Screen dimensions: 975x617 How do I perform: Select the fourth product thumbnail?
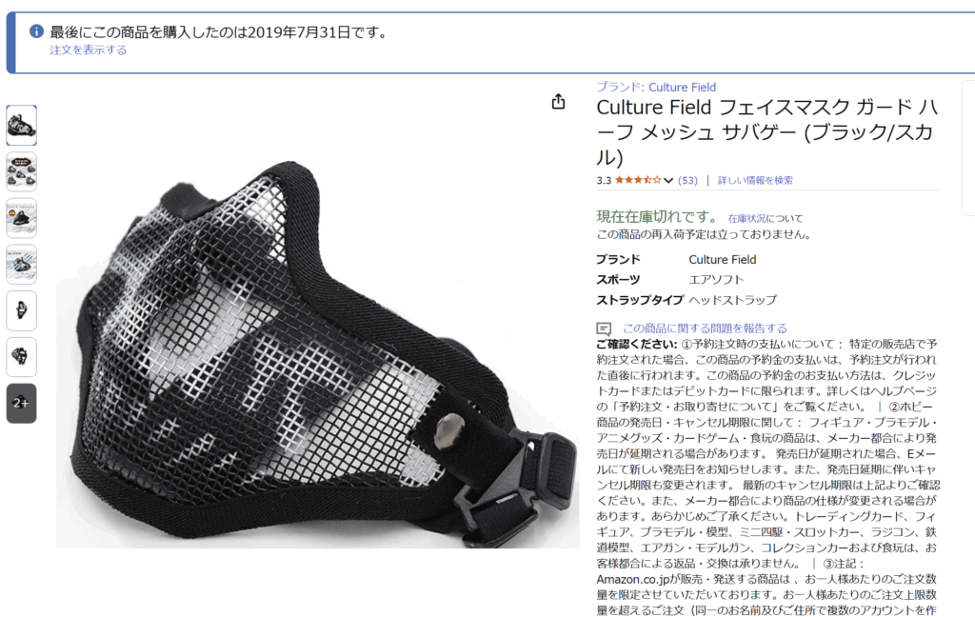pos(22,265)
